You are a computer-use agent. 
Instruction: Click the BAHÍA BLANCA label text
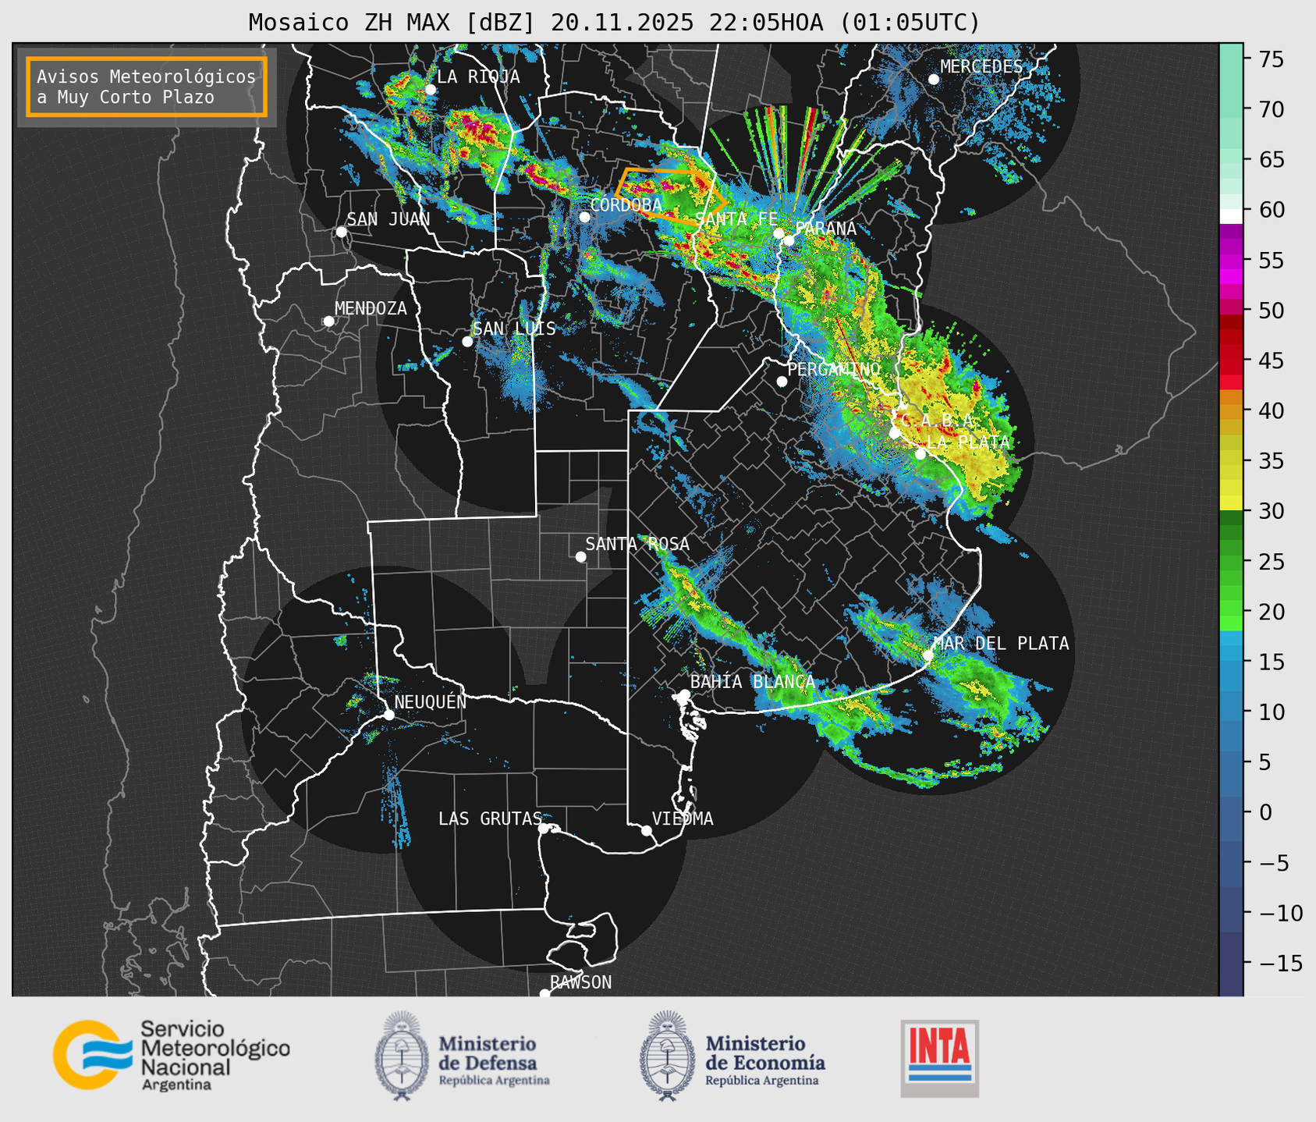(x=753, y=682)
